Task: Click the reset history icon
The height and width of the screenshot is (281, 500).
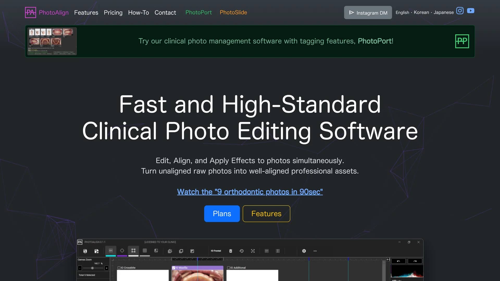Action: pyautogui.click(x=242, y=251)
